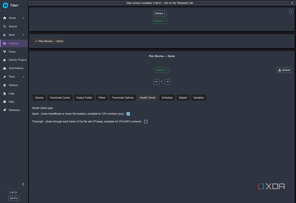
Task: Click the info 'i' icon at top right
Action: [291, 12]
